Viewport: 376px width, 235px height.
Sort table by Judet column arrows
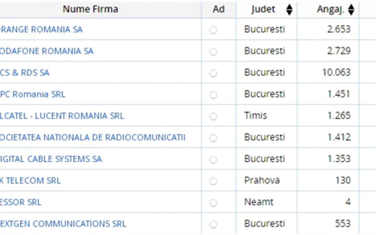pyautogui.click(x=289, y=10)
